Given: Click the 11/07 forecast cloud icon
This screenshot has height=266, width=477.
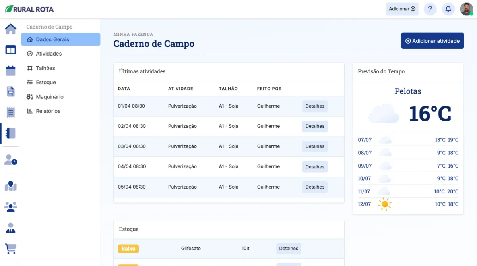Looking at the screenshot, I should (x=384, y=191).
